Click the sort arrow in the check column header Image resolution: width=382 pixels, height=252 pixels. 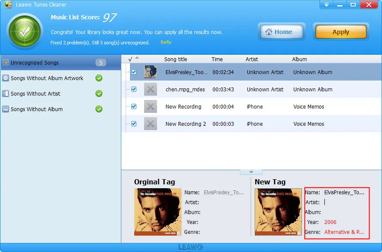click(137, 58)
